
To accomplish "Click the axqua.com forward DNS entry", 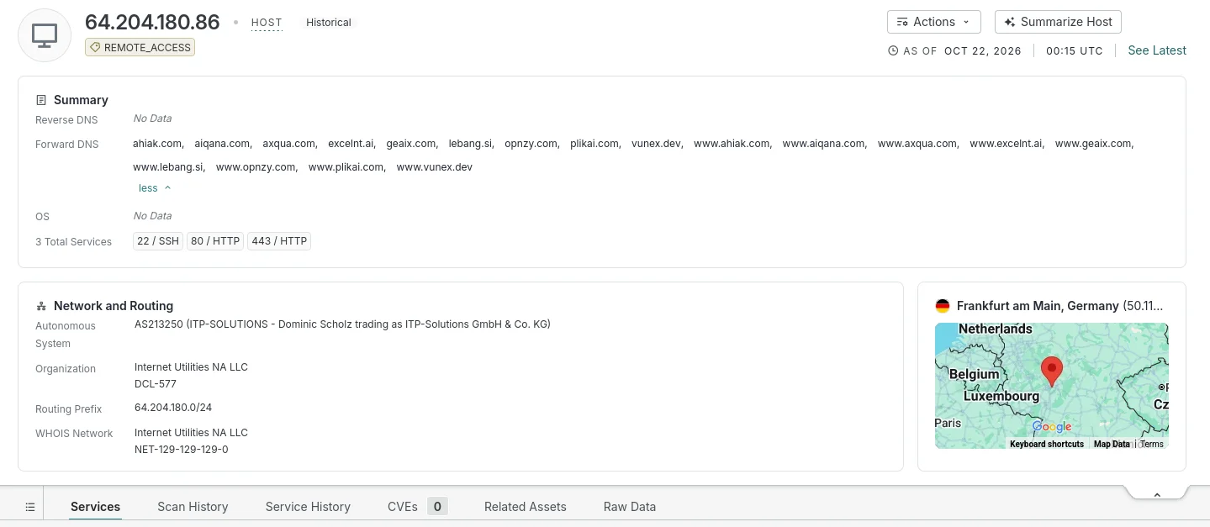I will (289, 144).
